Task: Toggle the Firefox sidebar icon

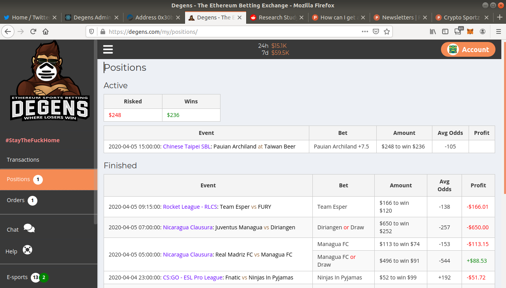Action: (445, 31)
